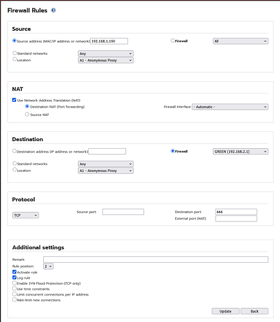Open the Destination Location Anonymous Proxy dropdown
The width and height of the screenshot is (280, 322).
pos(106,171)
